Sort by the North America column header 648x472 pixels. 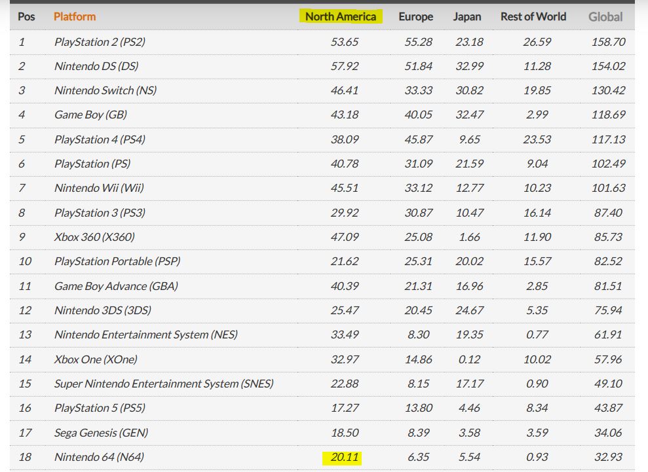click(x=341, y=16)
